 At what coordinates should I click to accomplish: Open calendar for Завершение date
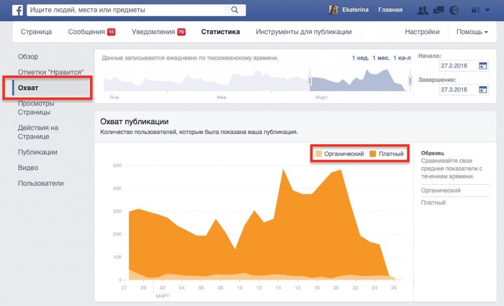483,89
